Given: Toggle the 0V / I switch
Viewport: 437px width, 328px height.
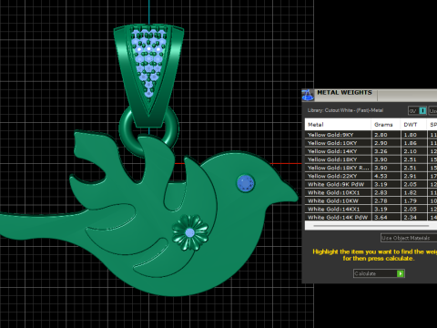Looking at the screenshot, I should coord(417,111).
